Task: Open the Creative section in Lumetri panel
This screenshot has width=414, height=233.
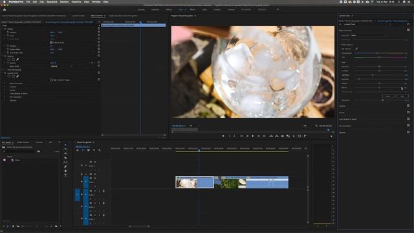Action: (342, 106)
